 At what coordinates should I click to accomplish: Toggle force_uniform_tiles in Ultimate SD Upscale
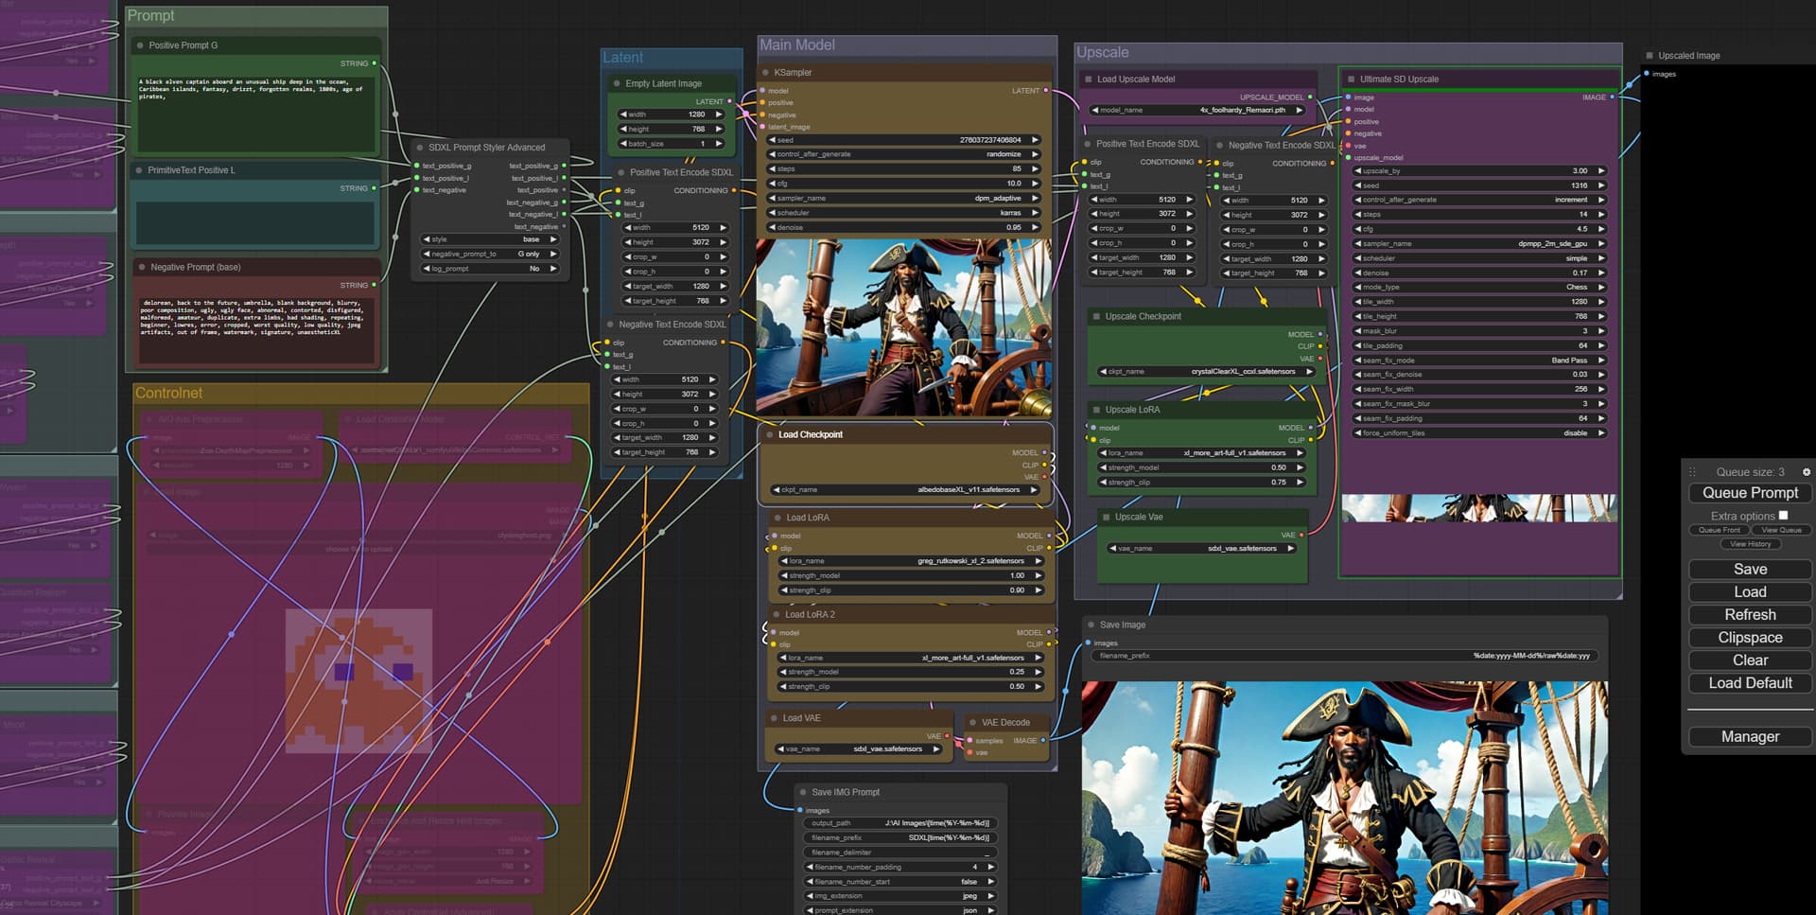point(1479,433)
